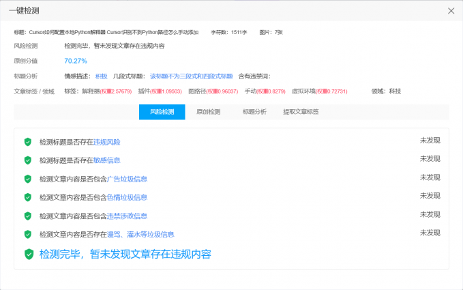463x290 pixels.
Task: Close the 一键检测 dialog
Action: pos(451,11)
